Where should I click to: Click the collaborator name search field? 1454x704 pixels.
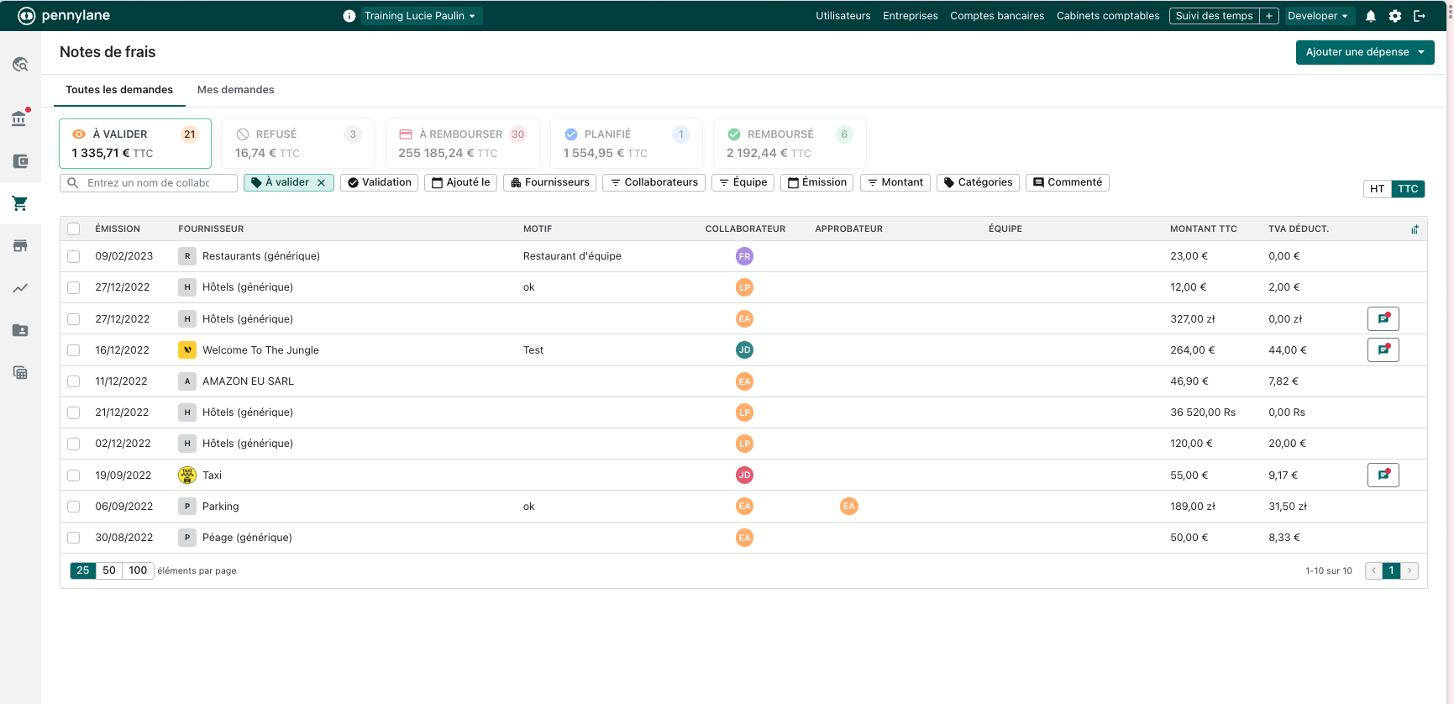(149, 183)
